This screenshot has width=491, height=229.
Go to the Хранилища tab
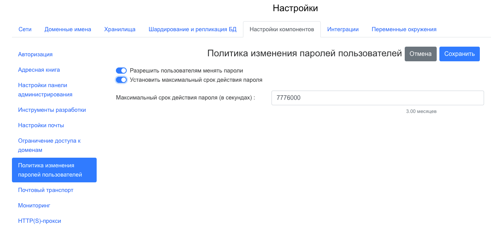120,29
